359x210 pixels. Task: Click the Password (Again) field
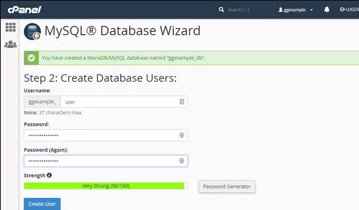[101, 161]
